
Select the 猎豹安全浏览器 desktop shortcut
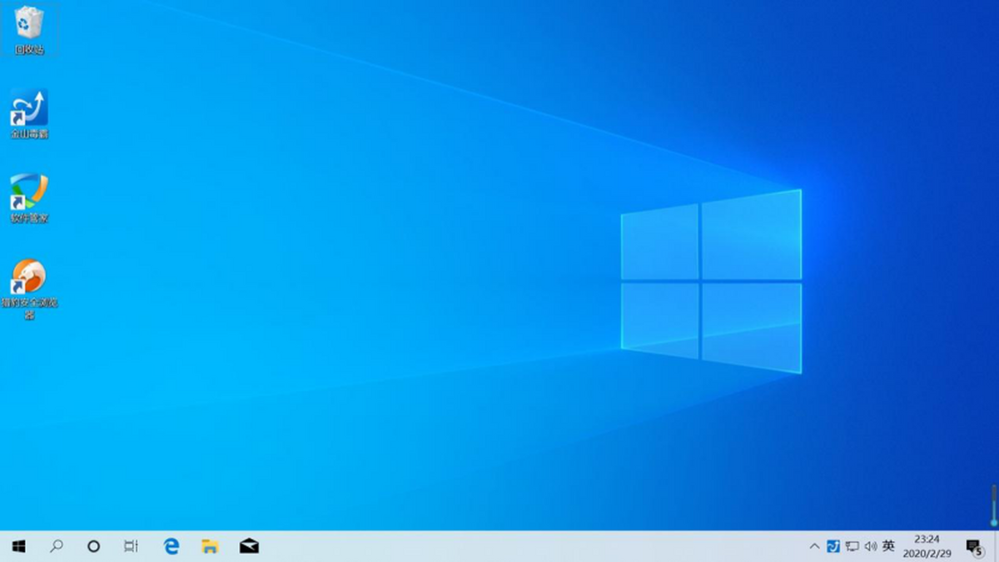[x=29, y=290]
